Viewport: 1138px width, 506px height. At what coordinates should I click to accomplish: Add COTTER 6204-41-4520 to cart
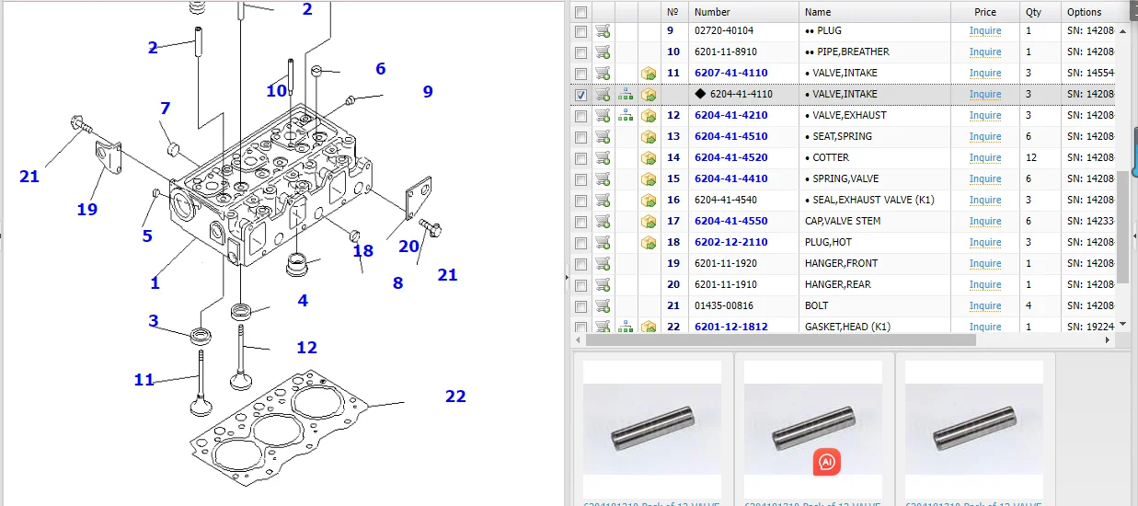pos(603,158)
